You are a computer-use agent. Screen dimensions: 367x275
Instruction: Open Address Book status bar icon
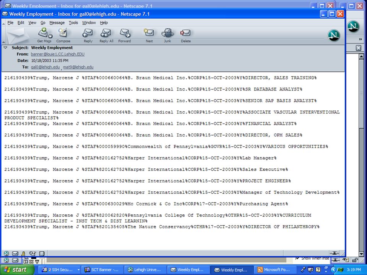[x=42, y=254]
